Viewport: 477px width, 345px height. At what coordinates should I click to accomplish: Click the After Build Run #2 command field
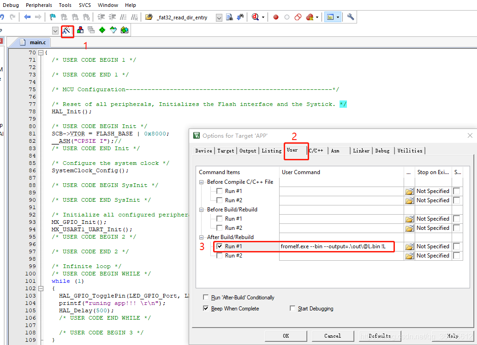coord(341,256)
